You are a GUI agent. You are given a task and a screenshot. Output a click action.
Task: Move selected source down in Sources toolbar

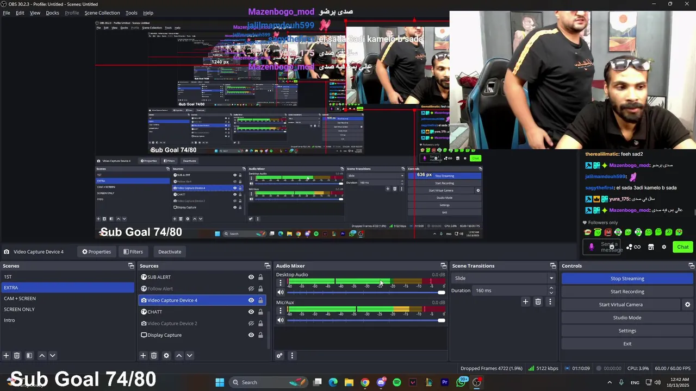coord(189,356)
